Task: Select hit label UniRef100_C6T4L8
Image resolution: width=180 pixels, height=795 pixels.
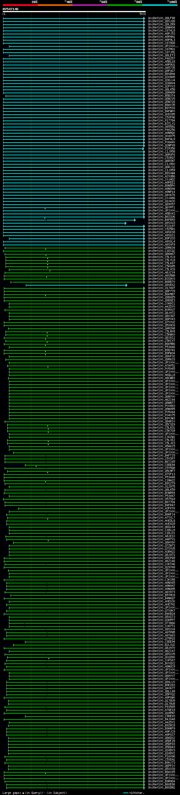Action: (161, 30)
